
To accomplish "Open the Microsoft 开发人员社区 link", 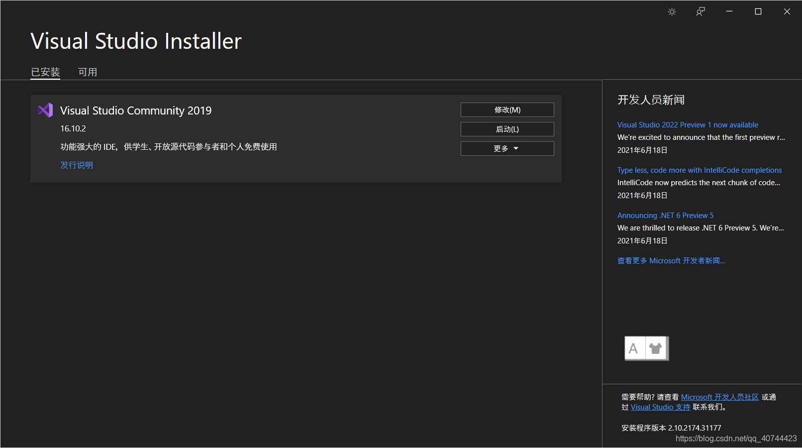I will click(720, 397).
